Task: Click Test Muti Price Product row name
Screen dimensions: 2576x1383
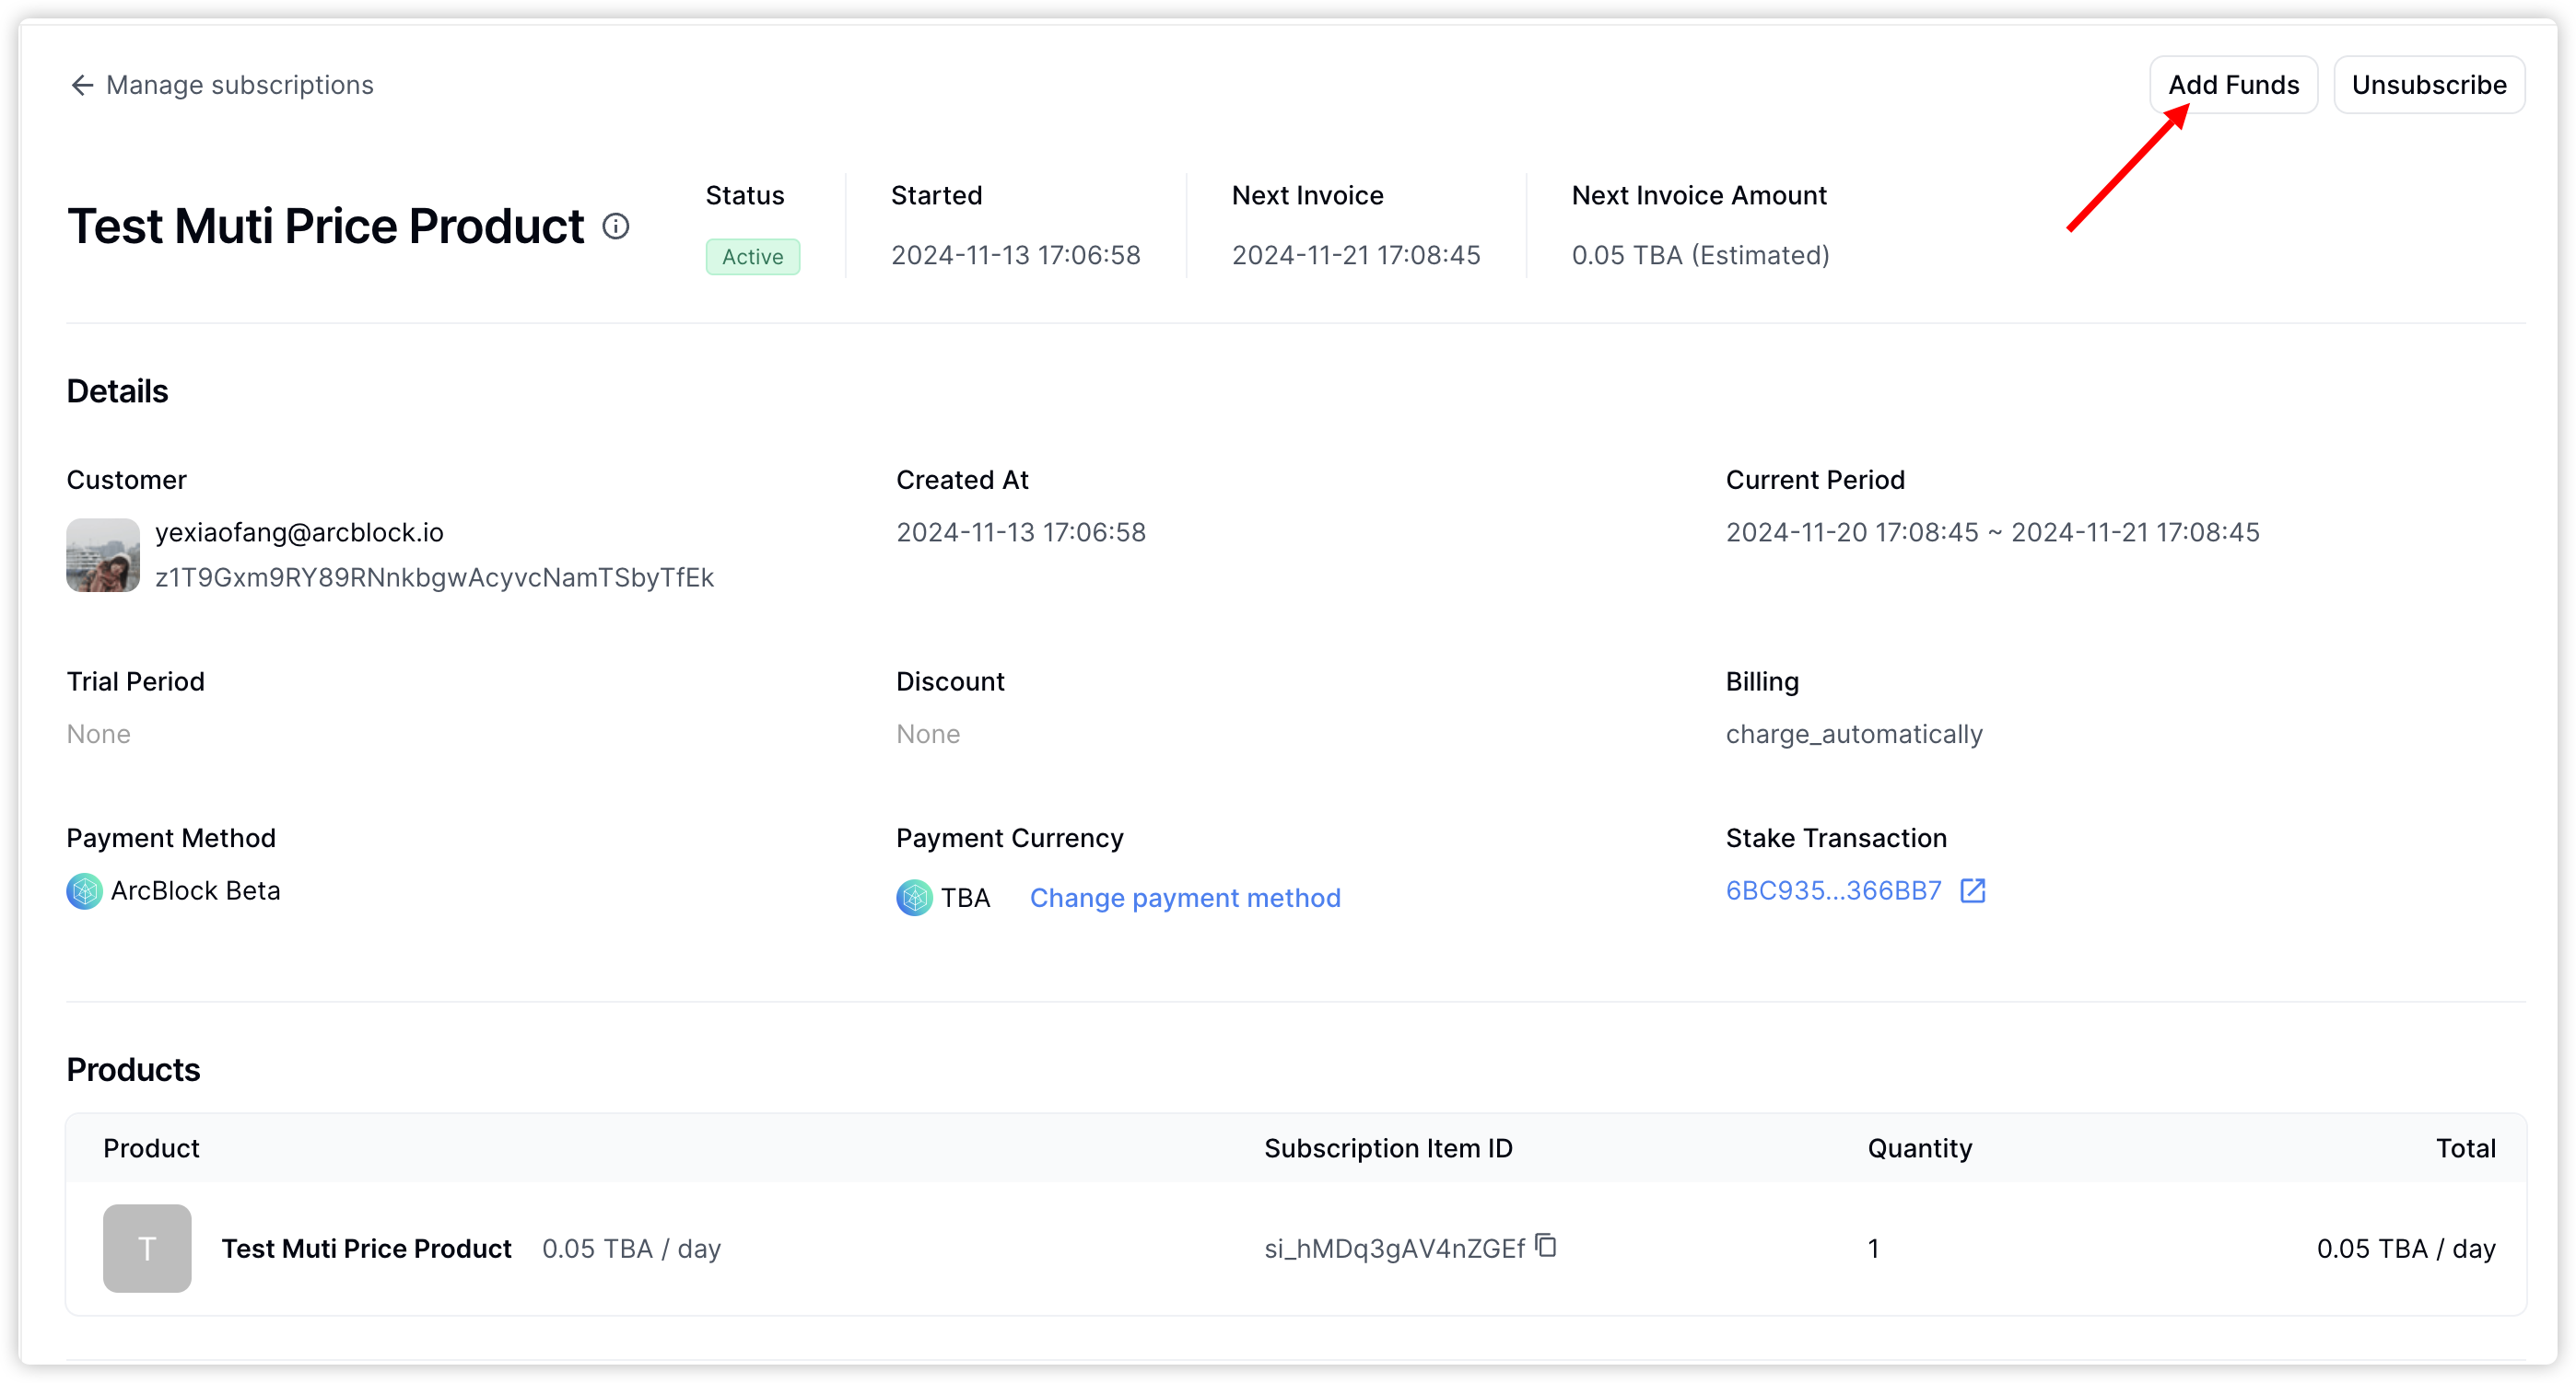Action: 366,1249
